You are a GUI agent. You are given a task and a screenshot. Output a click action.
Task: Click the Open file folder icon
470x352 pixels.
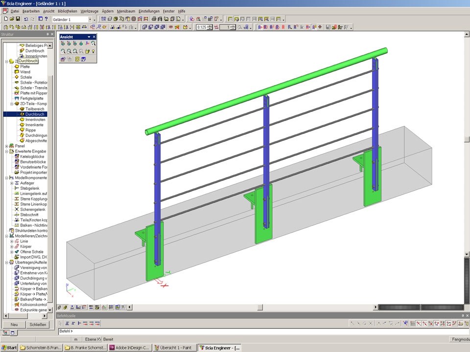point(12,19)
